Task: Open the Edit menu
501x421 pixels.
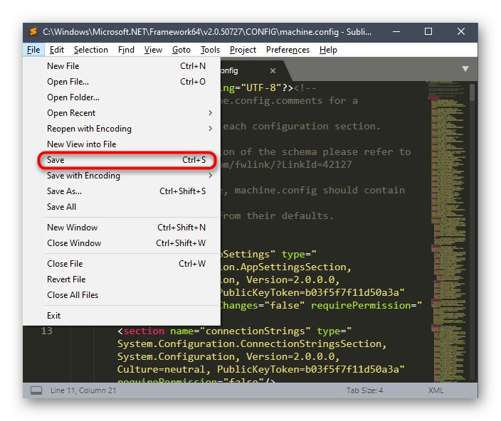Action: coord(57,50)
